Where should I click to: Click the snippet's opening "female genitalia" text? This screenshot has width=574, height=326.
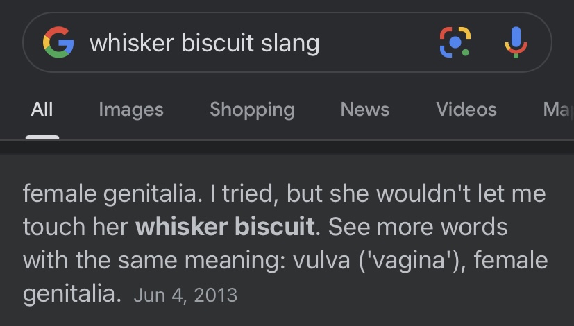tap(109, 194)
